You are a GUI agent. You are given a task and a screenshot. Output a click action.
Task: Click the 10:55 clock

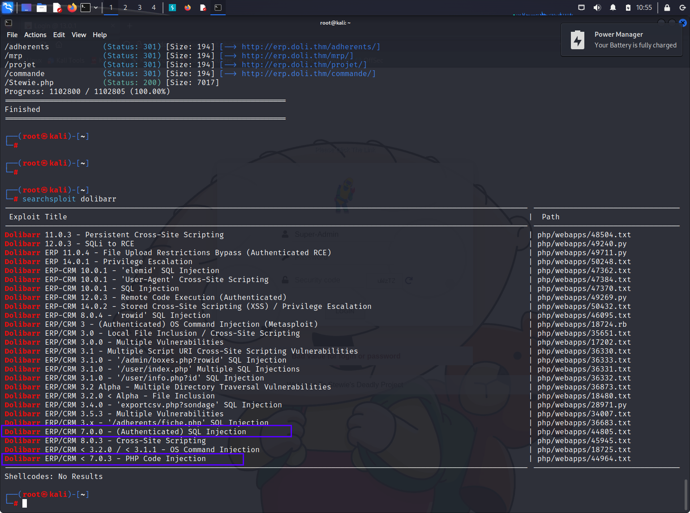(x=644, y=8)
